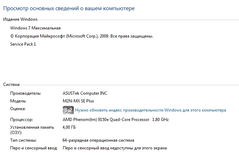
Task: Click the 3,2 performance score badge
Action: [68, 110]
